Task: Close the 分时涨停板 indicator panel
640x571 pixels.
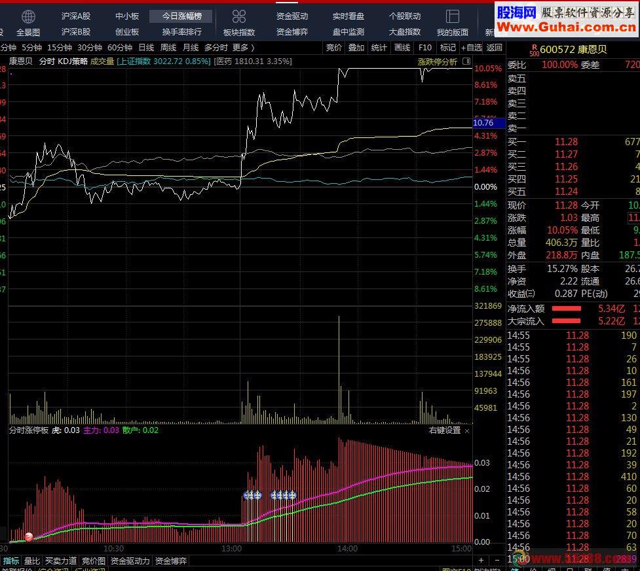Action: (x=467, y=431)
